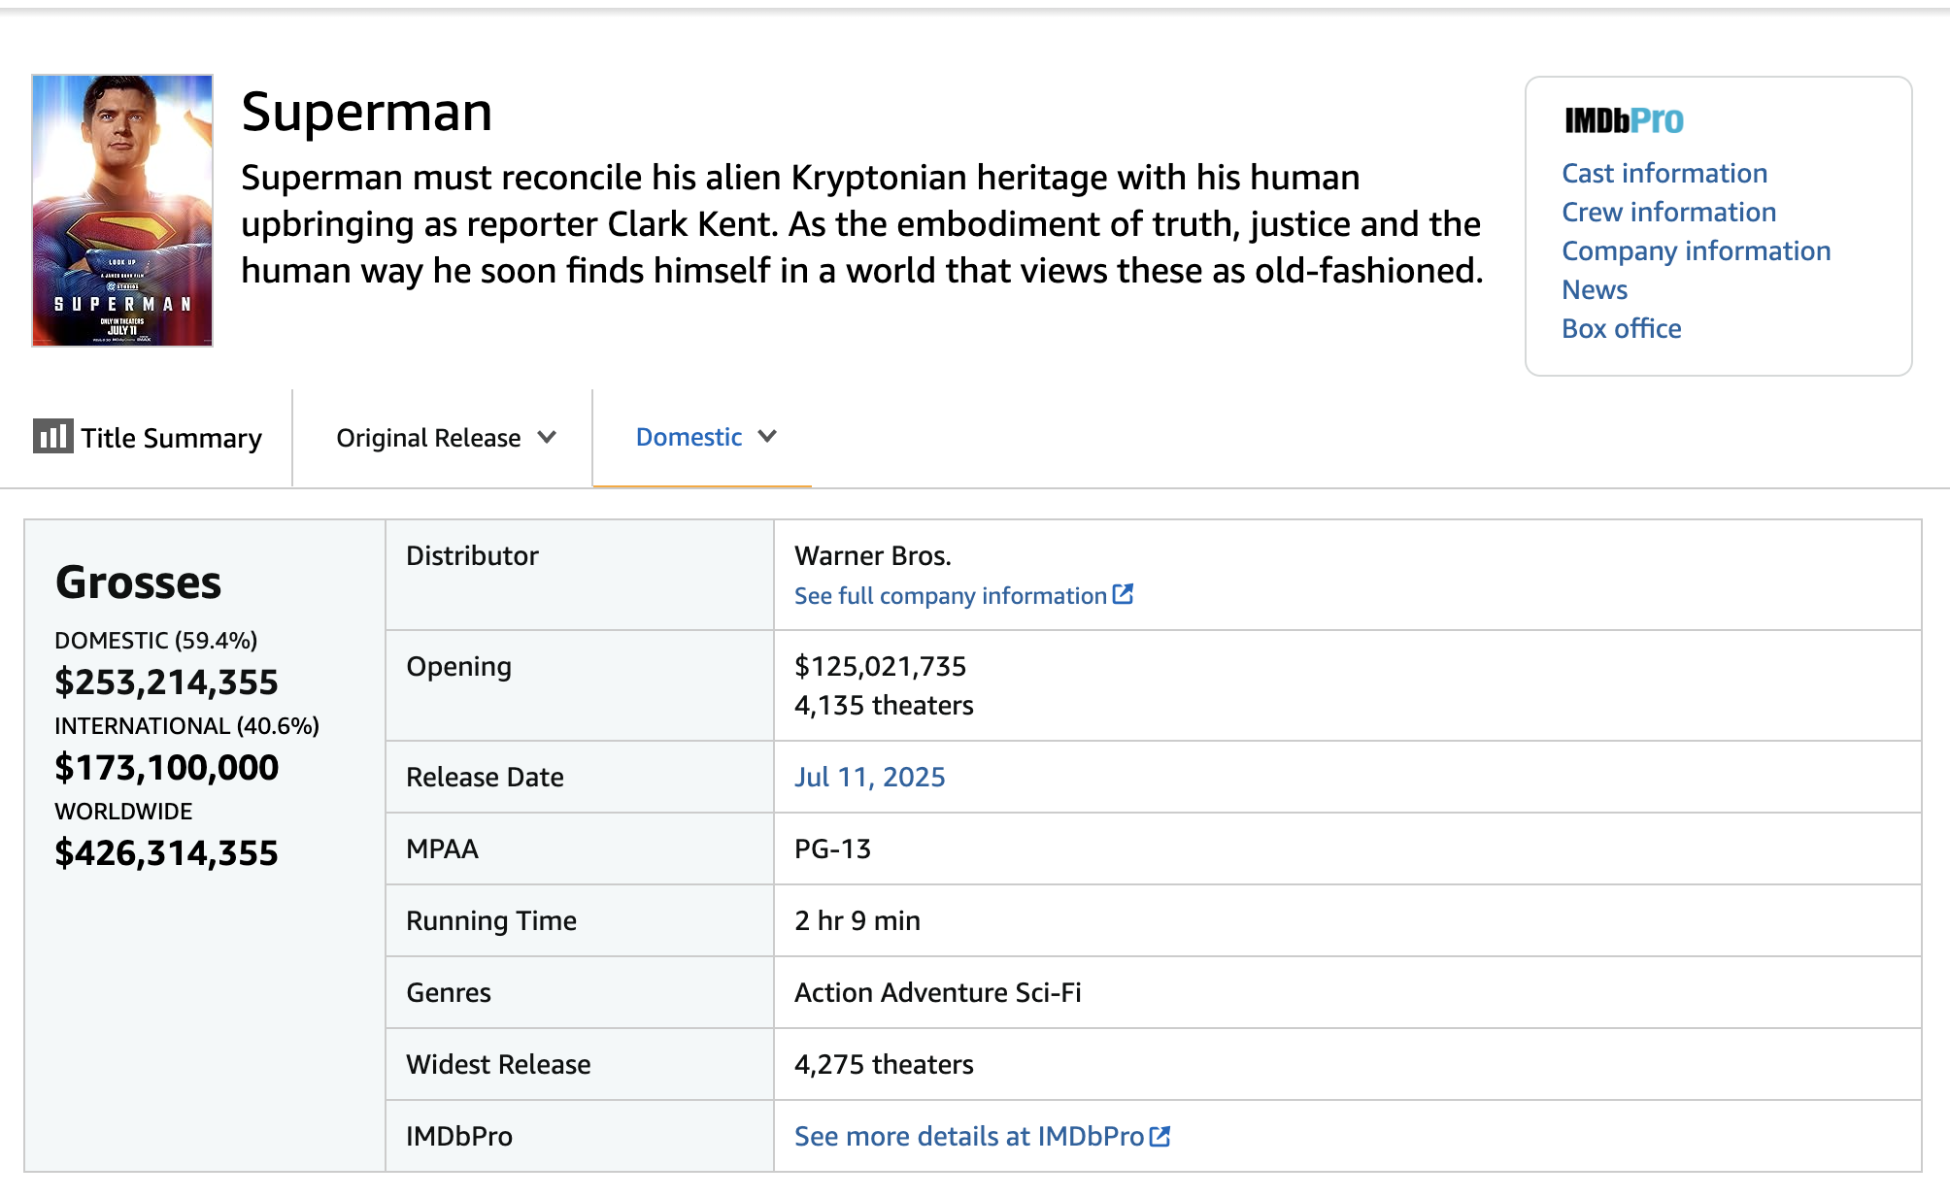1950x1198 pixels.
Task: Open the News link in IMDbPro box
Action: point(1595,289)
